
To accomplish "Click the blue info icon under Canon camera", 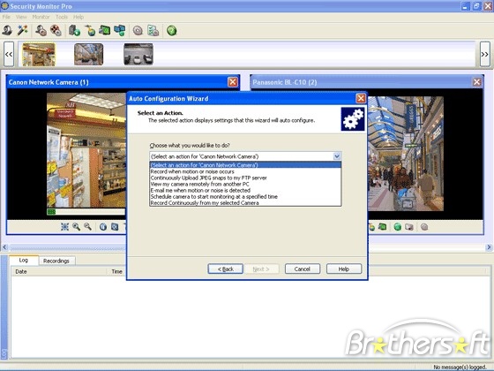I will 103,226.
